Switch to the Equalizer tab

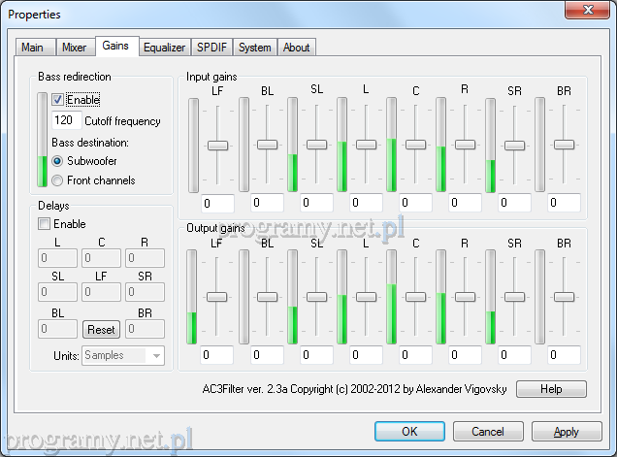click(164, 47)
